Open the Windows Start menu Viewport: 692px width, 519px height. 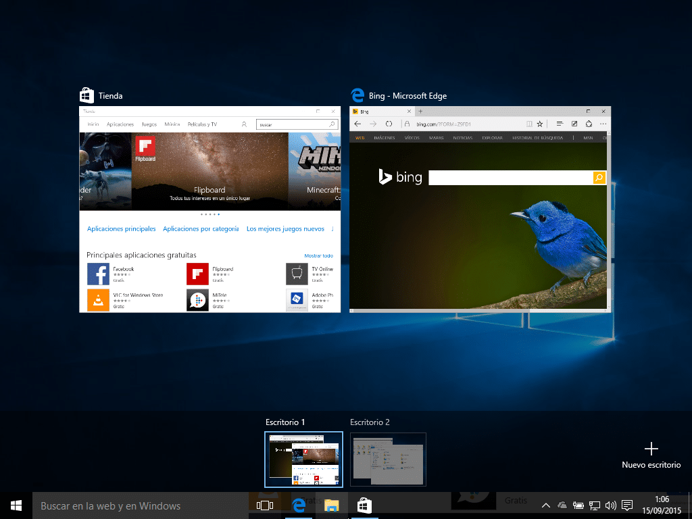(x=16, y=505)
